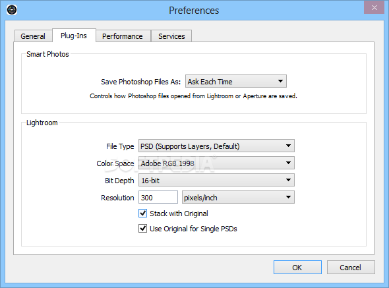Open the Save Photoshop Files As dropdown
389x288 pixels.
(x=236, y=81)
